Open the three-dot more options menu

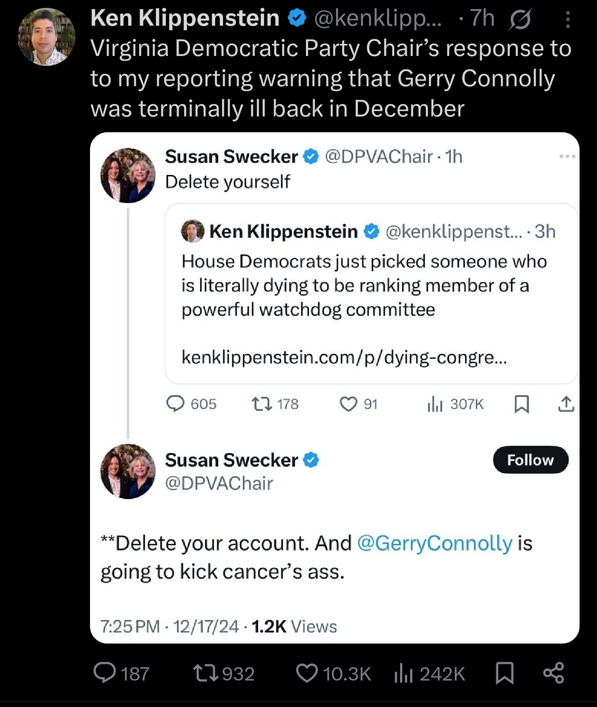(568, 19)
